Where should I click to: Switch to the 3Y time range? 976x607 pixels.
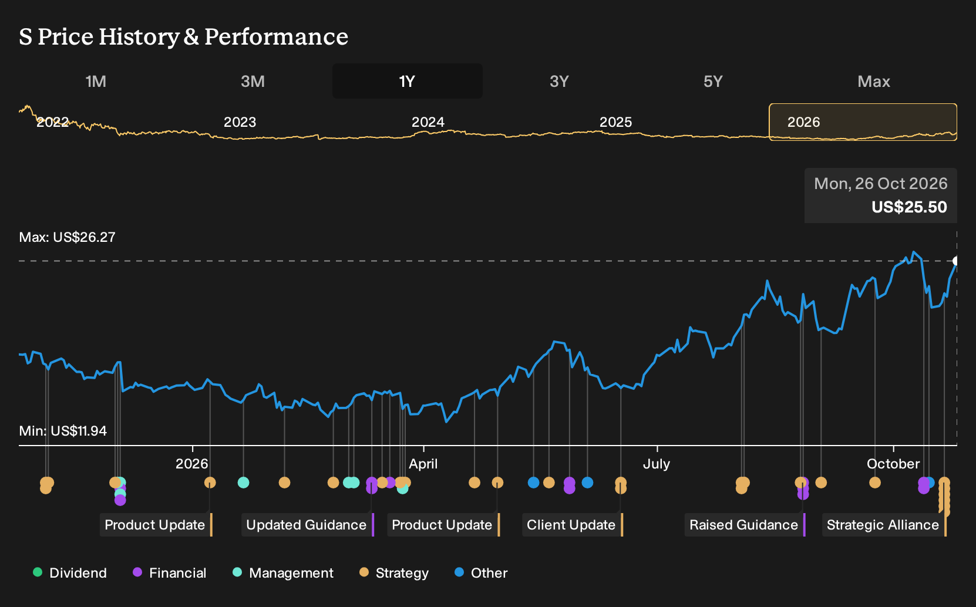point(559,81)
